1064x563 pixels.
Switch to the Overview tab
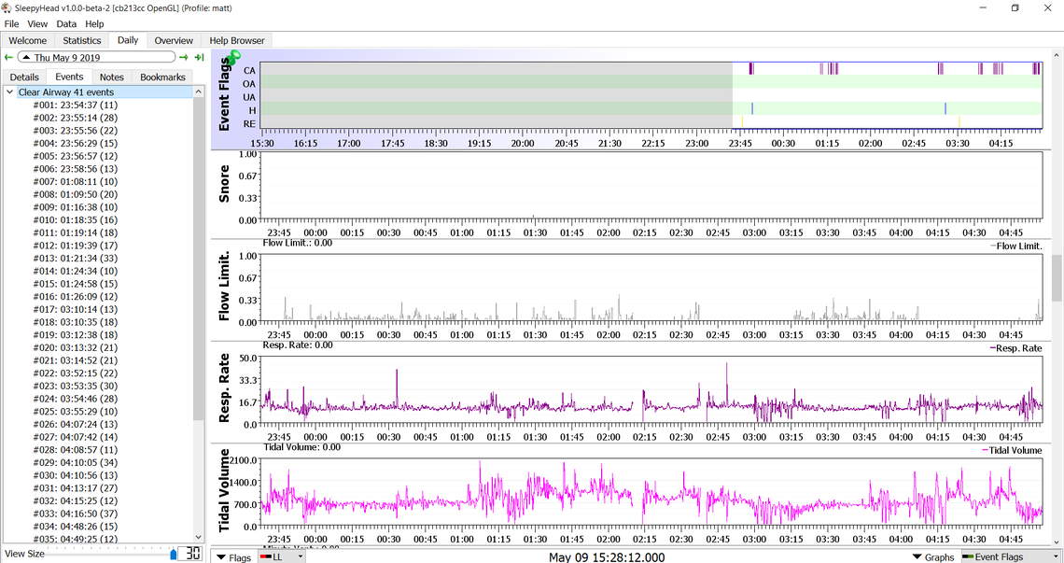[174, 41]
